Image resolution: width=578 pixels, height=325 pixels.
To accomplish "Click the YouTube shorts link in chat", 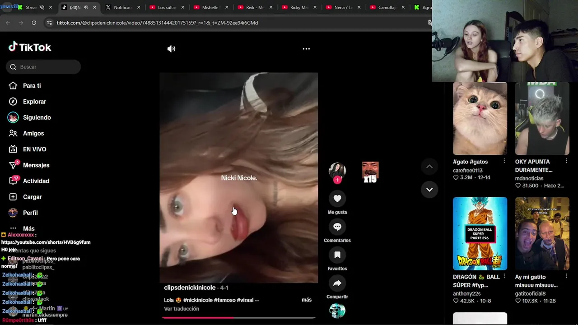I will coord(46,242).
